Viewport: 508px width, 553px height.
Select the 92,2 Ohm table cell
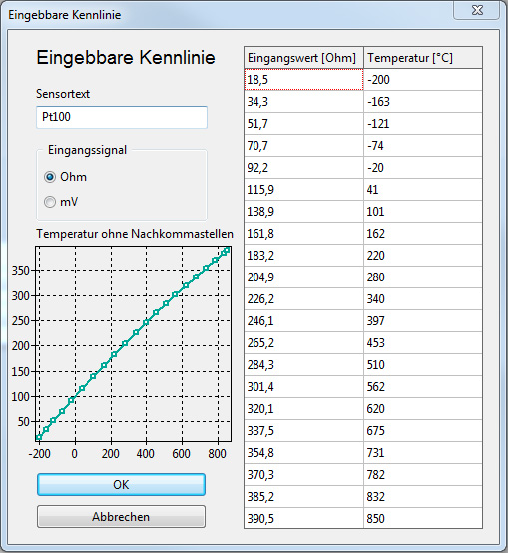point(303,167)
